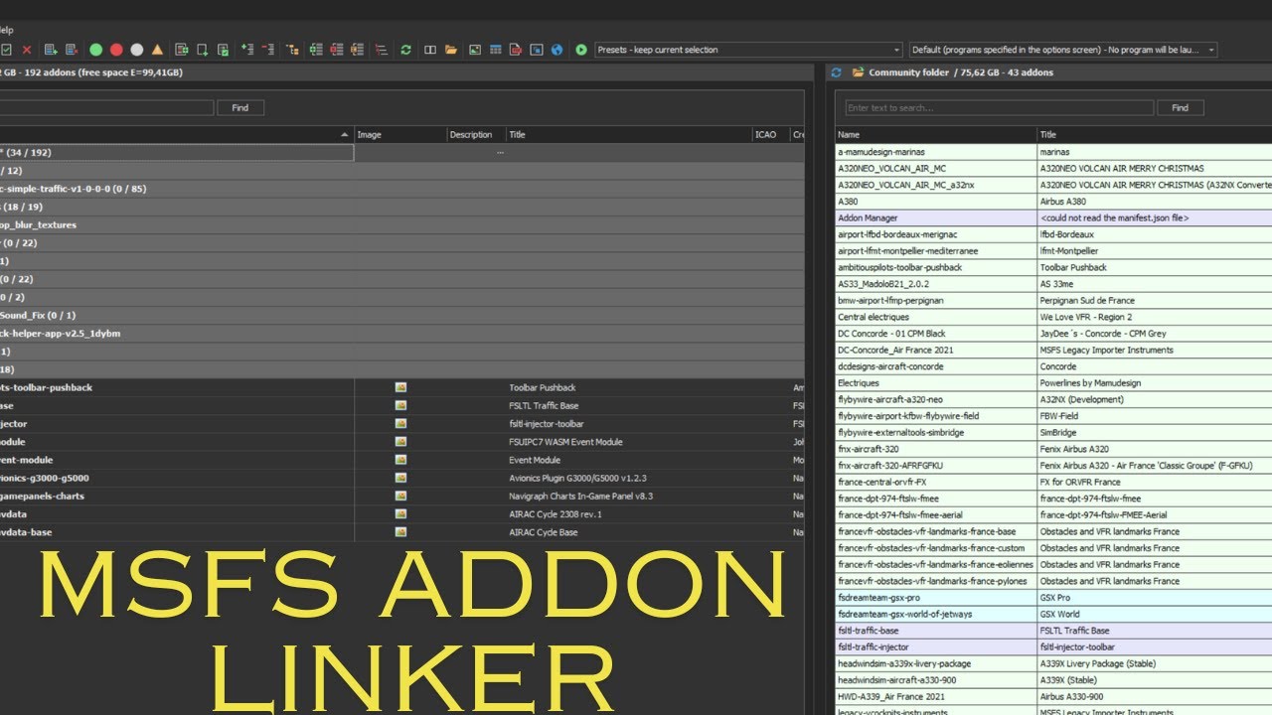Click the green circle status filter

click(x=95, y=50)
